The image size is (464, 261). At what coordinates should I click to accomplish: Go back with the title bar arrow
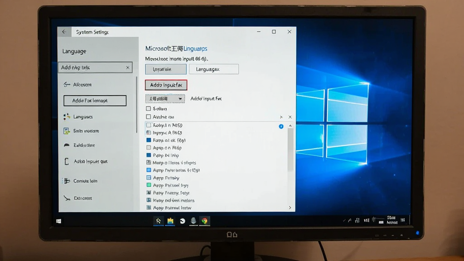pyautogui.click(x=64, y=32)
